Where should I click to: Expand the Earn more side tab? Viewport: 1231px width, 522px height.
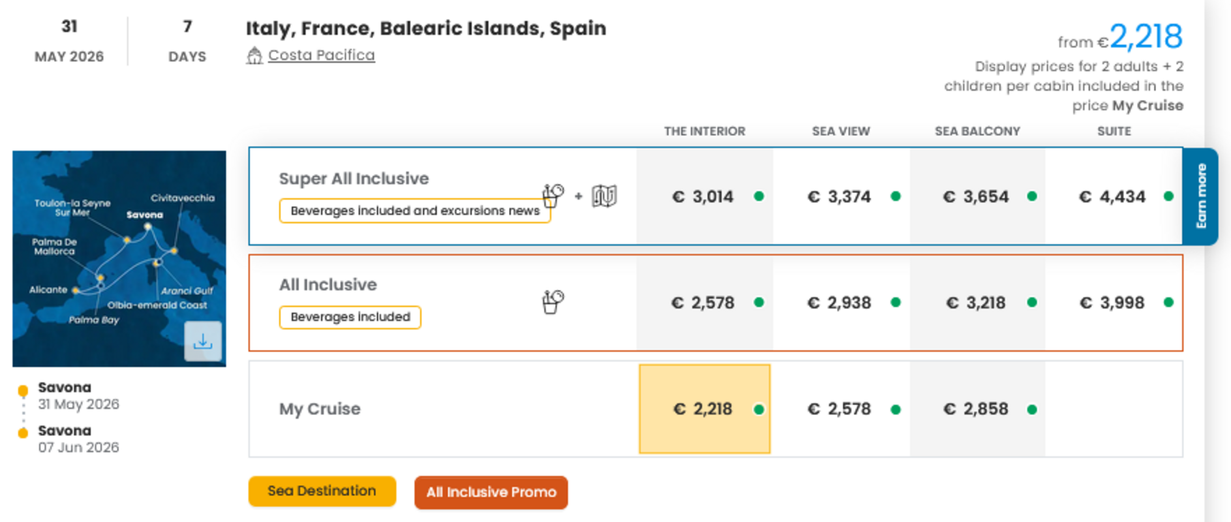pyautogui.click(x=1200, y=196)
